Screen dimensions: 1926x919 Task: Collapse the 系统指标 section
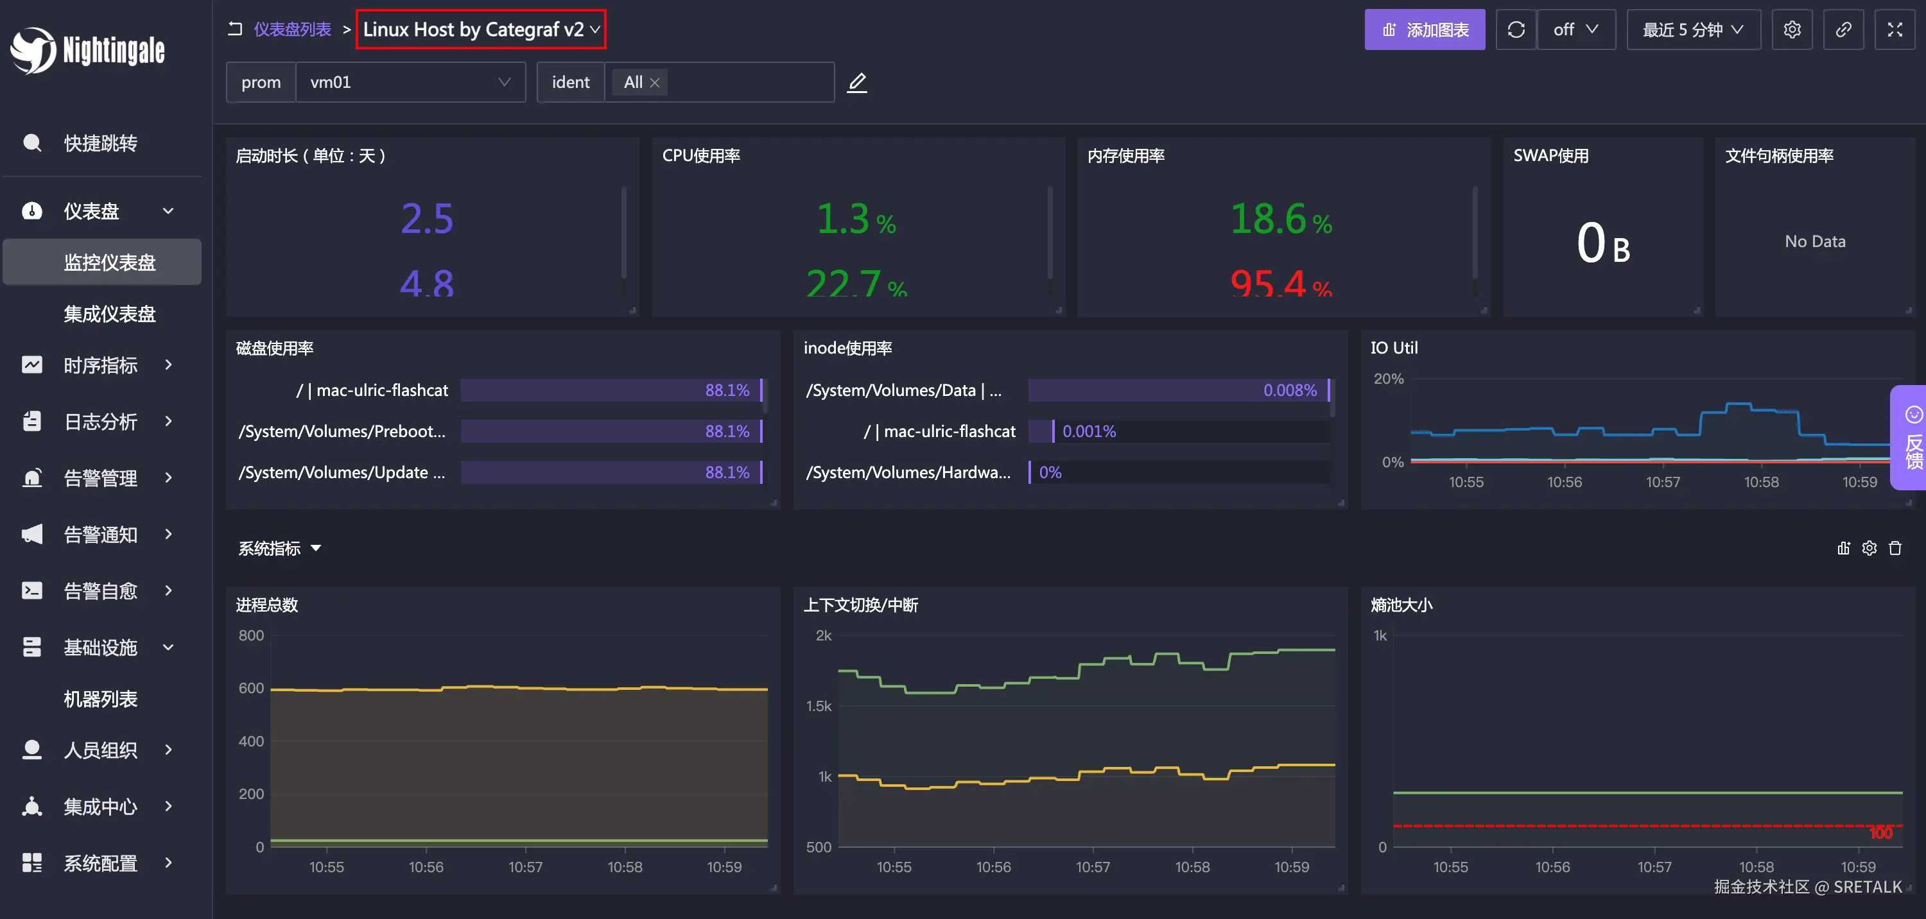tap(317, 549)
